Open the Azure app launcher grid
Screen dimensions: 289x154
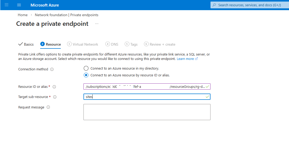6,5
